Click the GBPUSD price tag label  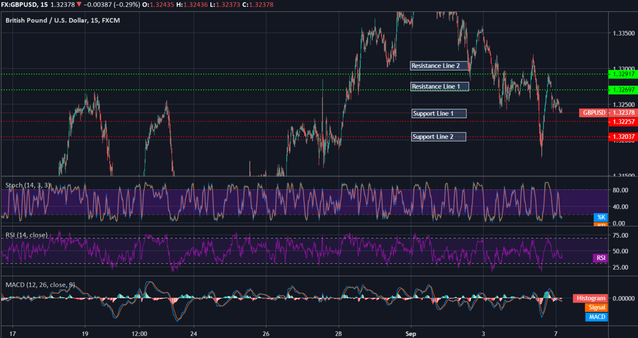pos(594,113)
